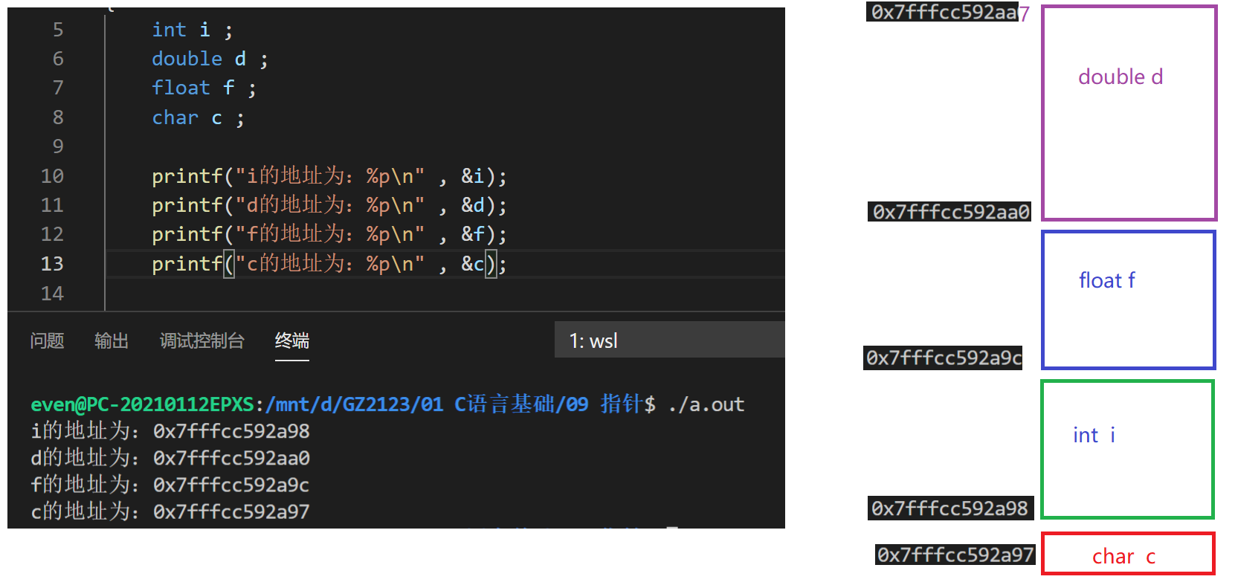Select the 终端 tab
Screen dimensions: 1235x588
pos(292,340)
